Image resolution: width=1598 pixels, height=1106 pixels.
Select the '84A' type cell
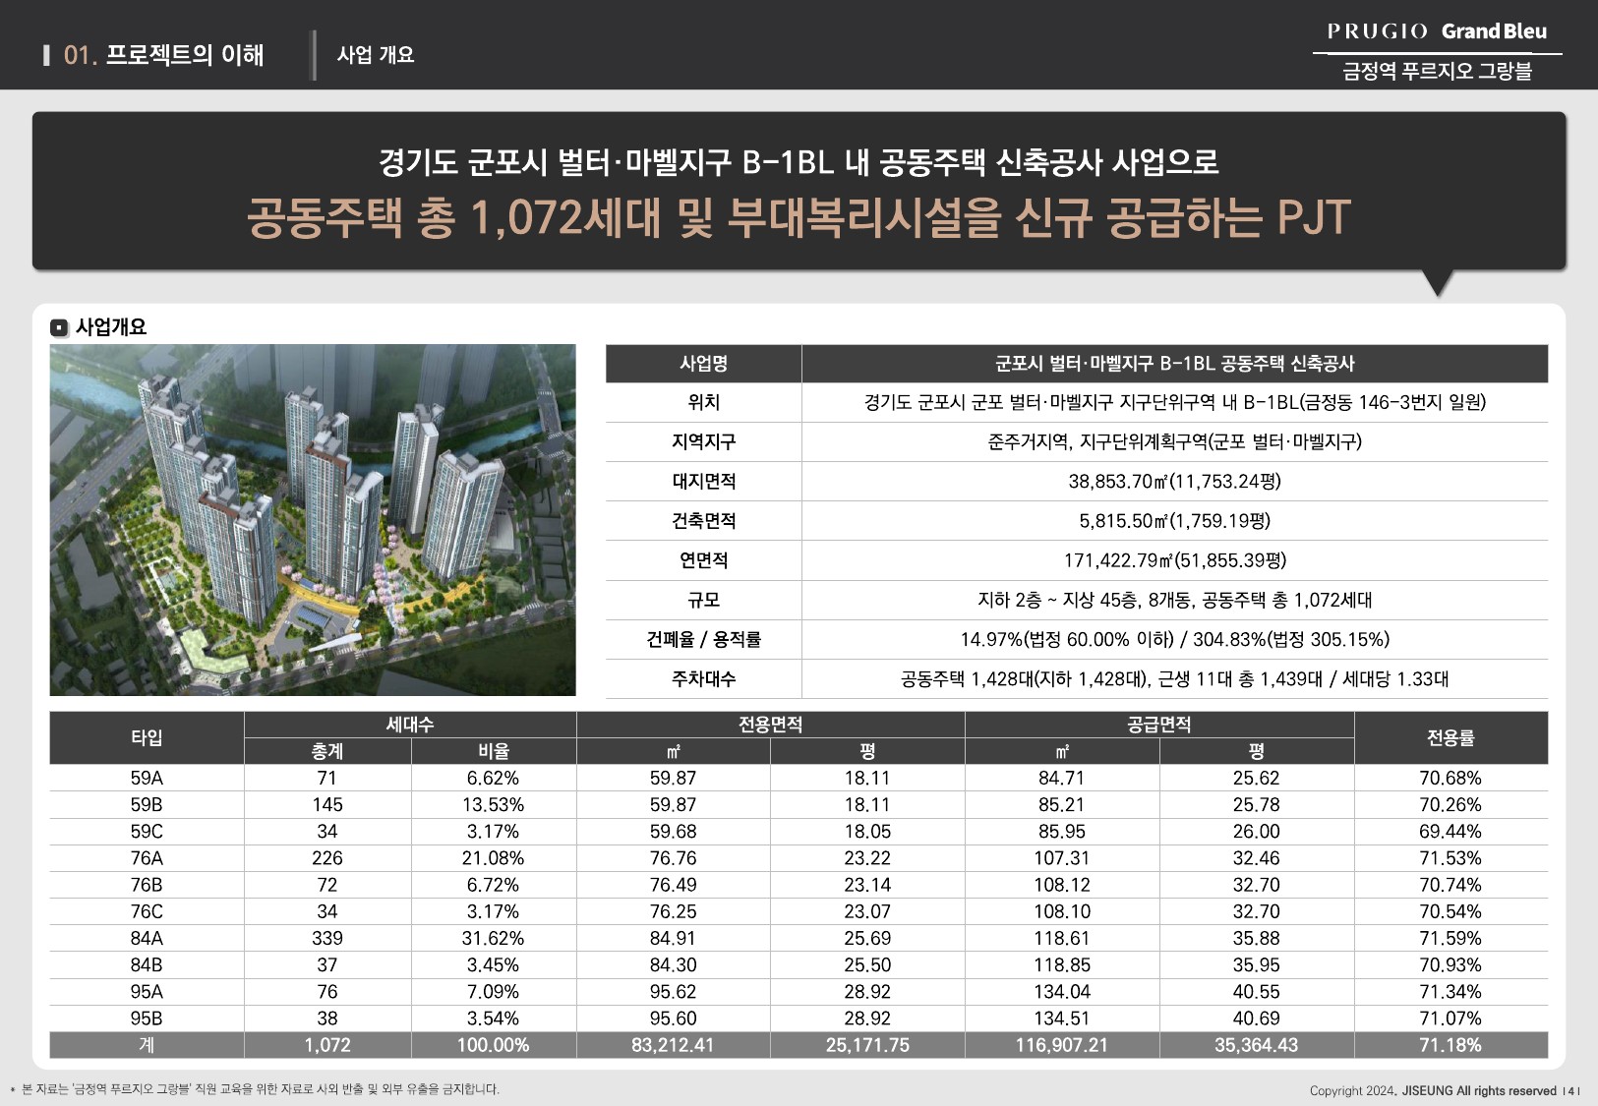click(147, 938)
